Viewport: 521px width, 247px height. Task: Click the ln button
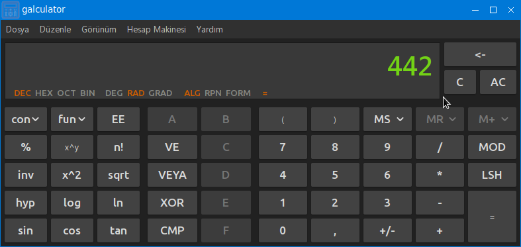coord(118,203)
